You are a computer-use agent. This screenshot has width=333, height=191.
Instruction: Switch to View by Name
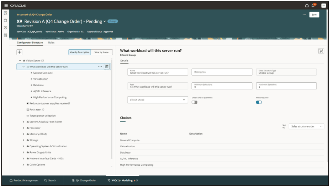101,52
